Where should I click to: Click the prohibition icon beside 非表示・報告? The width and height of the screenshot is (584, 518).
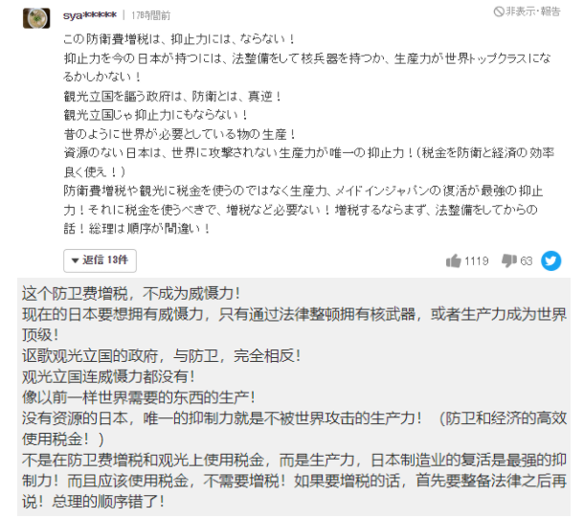pos(499,11)
